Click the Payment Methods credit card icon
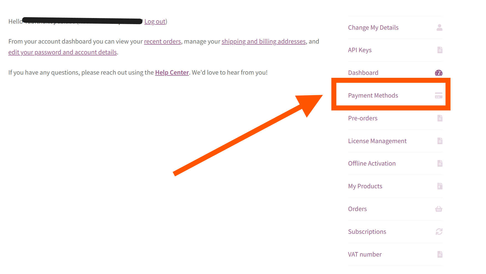This screenshot has height=274, width=486. click(439, 95)
